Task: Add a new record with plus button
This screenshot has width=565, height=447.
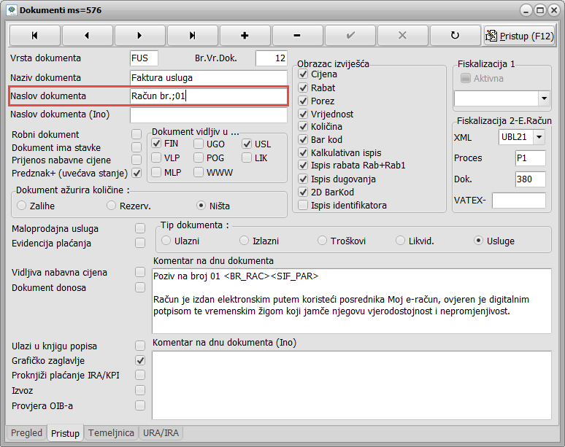Action: point(245,35)
